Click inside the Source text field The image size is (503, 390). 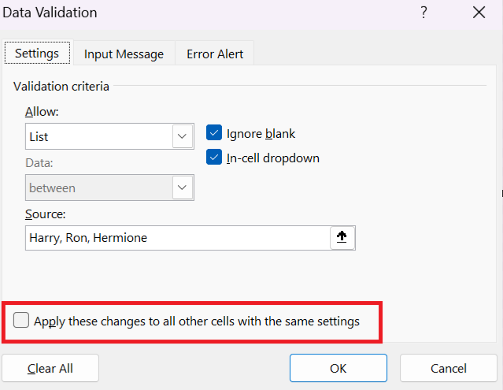coord(177,238)
